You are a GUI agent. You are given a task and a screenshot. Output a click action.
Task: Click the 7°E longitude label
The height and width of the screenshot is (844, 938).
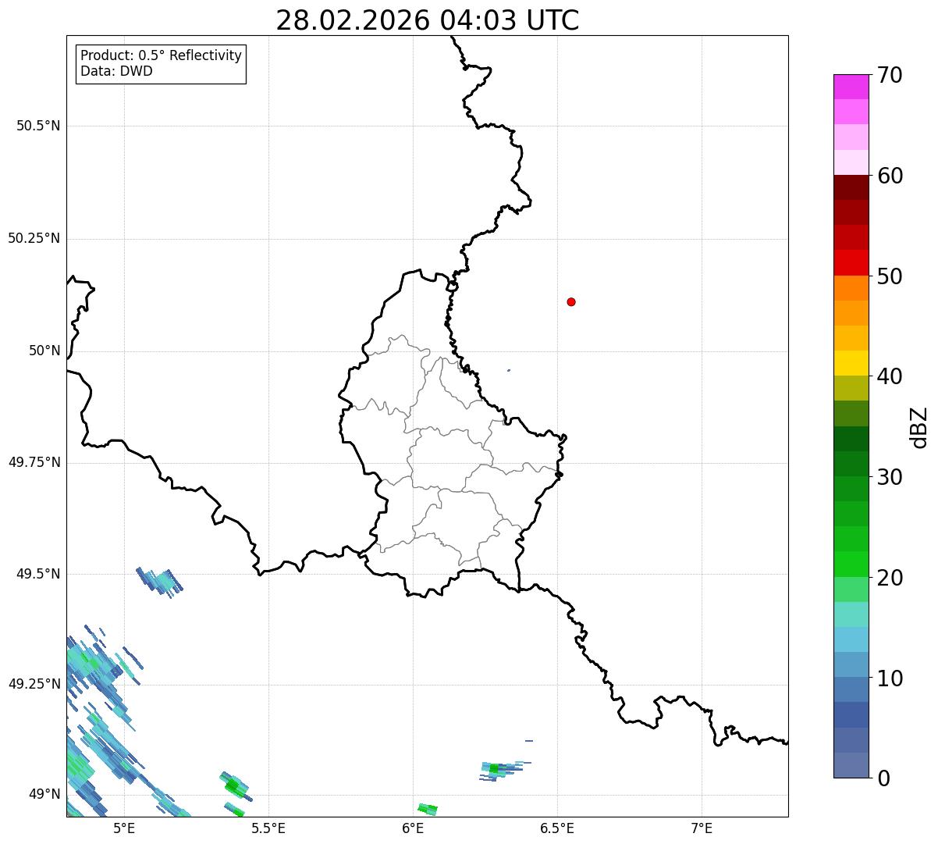(x=702, y=828)
